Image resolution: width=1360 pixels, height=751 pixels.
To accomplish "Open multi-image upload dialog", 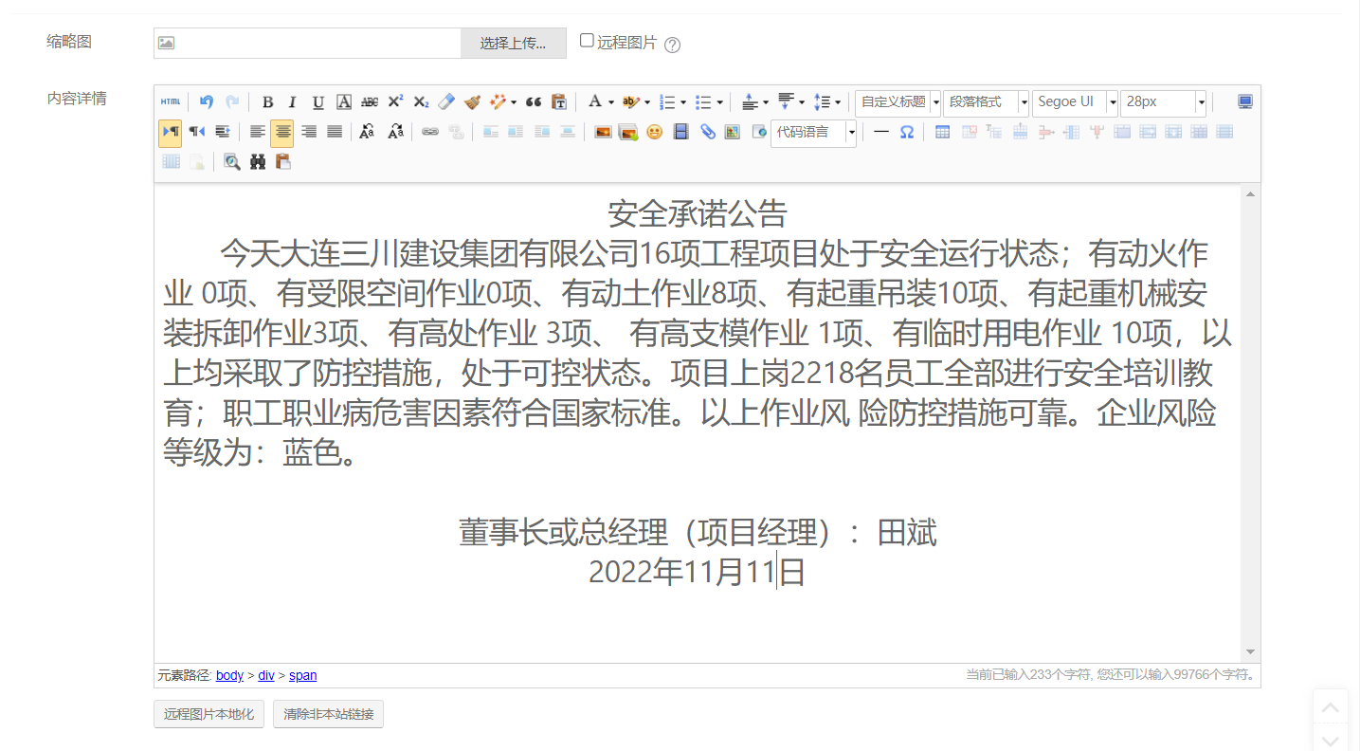I will point(627,132).
